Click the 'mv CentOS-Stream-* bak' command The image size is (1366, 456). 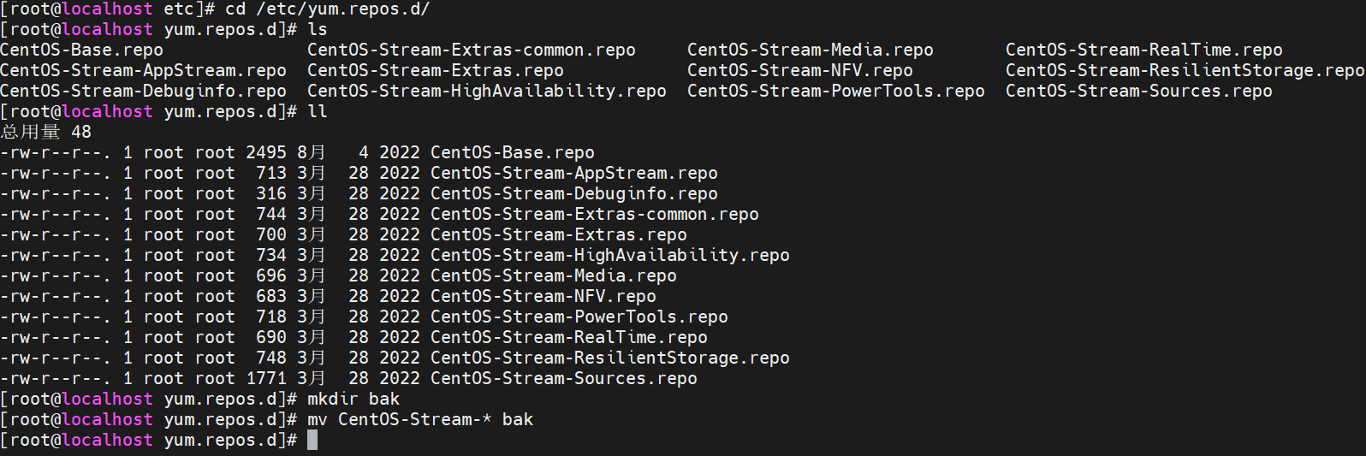(x=419, y=419)
